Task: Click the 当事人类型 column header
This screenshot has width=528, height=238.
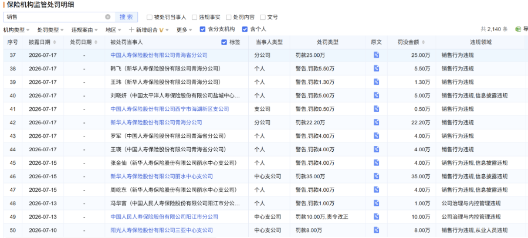Action: tap(269, 42)
